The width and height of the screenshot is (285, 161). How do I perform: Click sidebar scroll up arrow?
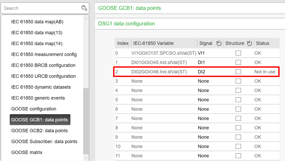(x=86, y=19)
